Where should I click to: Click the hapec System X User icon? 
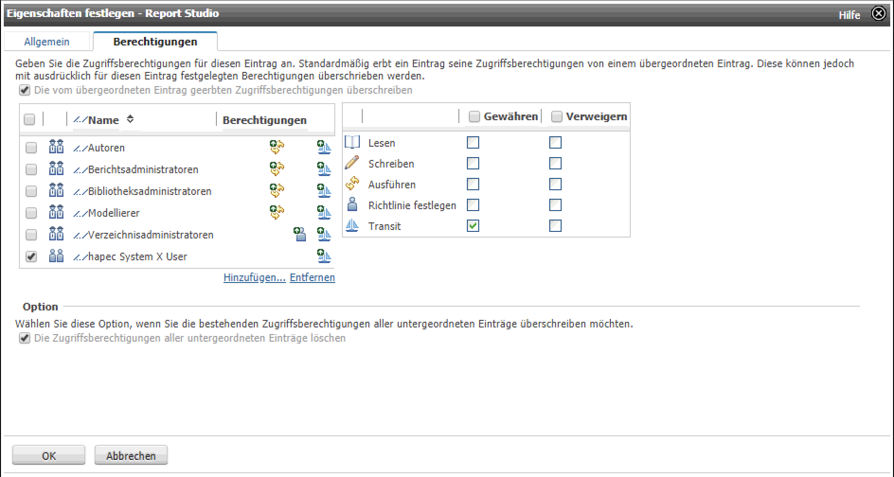pyautogui.click(x=56, y=256)
